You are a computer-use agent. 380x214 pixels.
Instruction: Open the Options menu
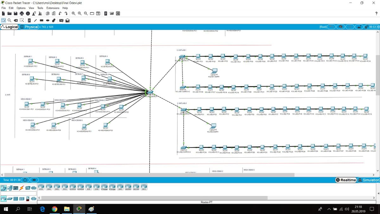pyautogui.click(x=21, y=8)
